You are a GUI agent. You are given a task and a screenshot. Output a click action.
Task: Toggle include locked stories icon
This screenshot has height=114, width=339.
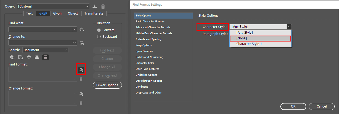[x=21, y=57]
